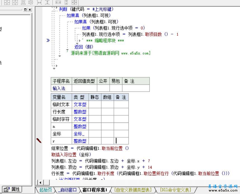This screenshot has height=194, width=240.
Task: Open the 属性 panel tab
Action: click(x=12, y=190)
